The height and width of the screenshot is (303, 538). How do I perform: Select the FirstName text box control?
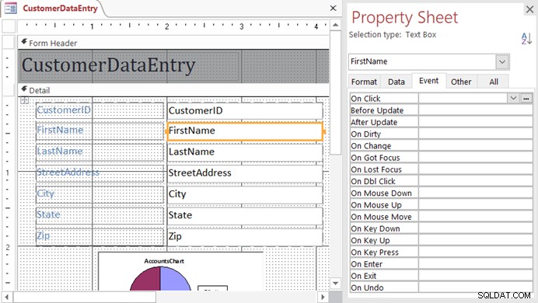click(245, 131)
